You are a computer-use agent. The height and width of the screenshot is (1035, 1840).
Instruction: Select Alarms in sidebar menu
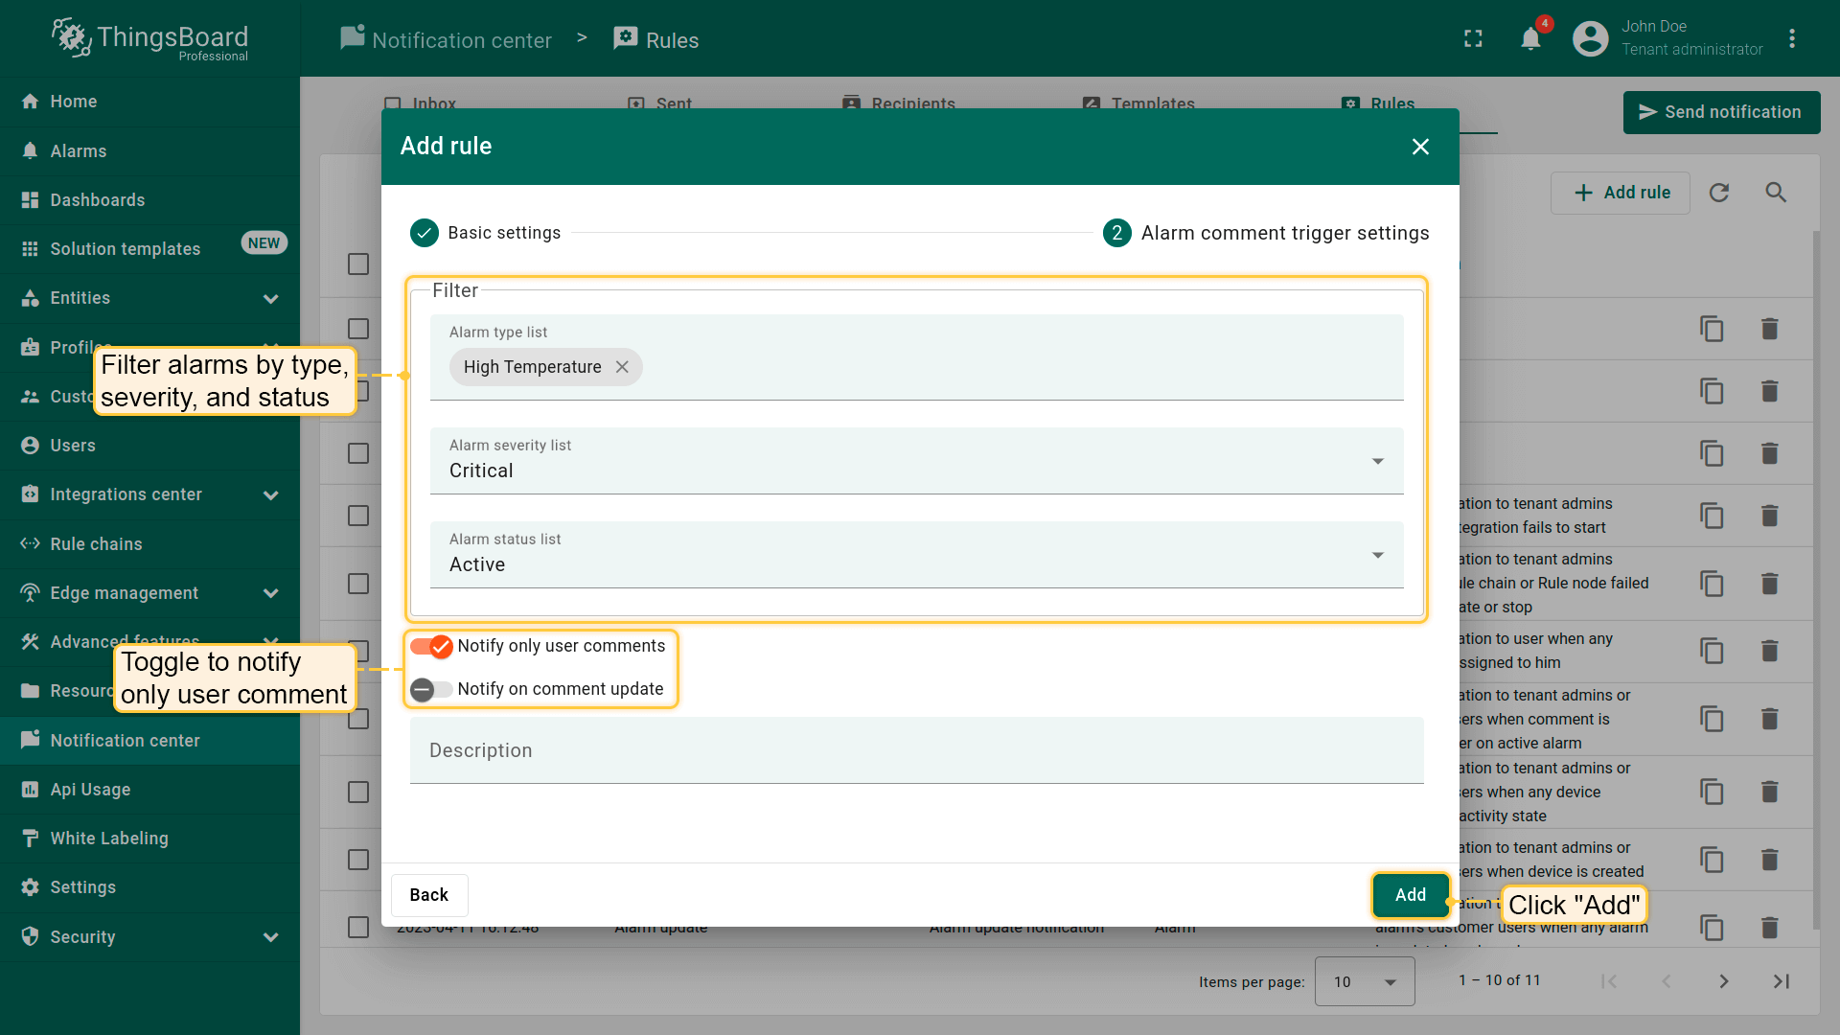79,151
